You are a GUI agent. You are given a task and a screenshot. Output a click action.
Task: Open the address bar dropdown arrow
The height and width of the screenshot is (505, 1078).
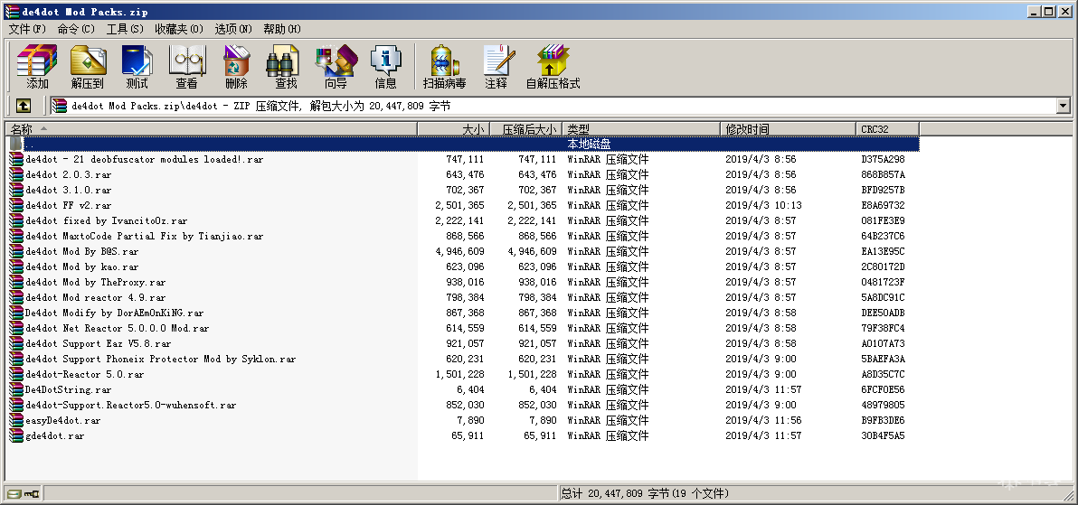tap(1064, 106)
